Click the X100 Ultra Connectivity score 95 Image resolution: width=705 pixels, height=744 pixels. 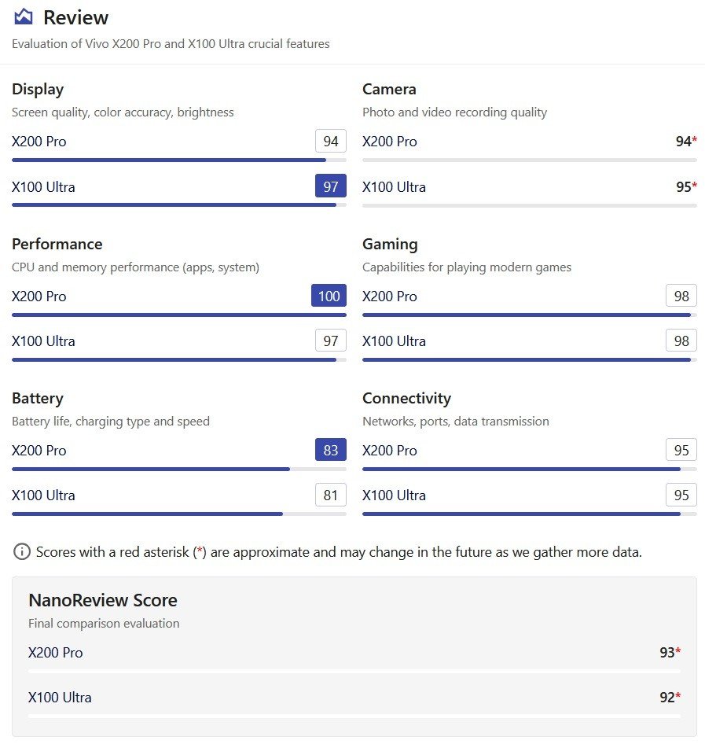[x=681, y=495]
